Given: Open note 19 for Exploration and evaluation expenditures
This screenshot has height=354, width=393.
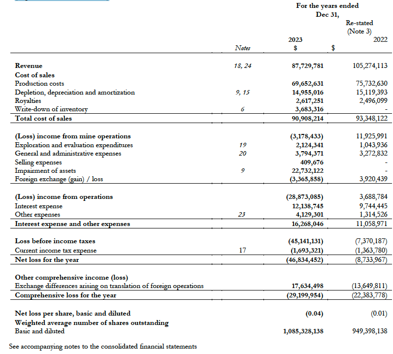Looking at the screenshot, I should pos(242,145).
